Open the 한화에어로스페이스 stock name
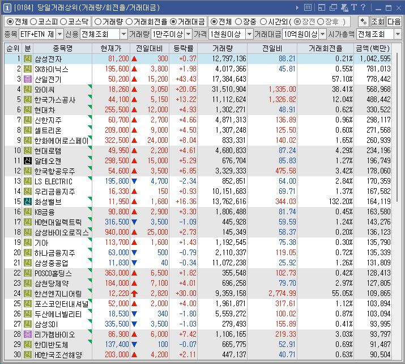The width and height of the screenshot is (405, 364). point(62,141)
